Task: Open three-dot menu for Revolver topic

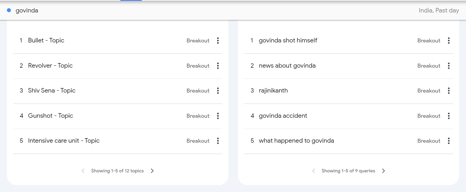Action: (218, 66)
